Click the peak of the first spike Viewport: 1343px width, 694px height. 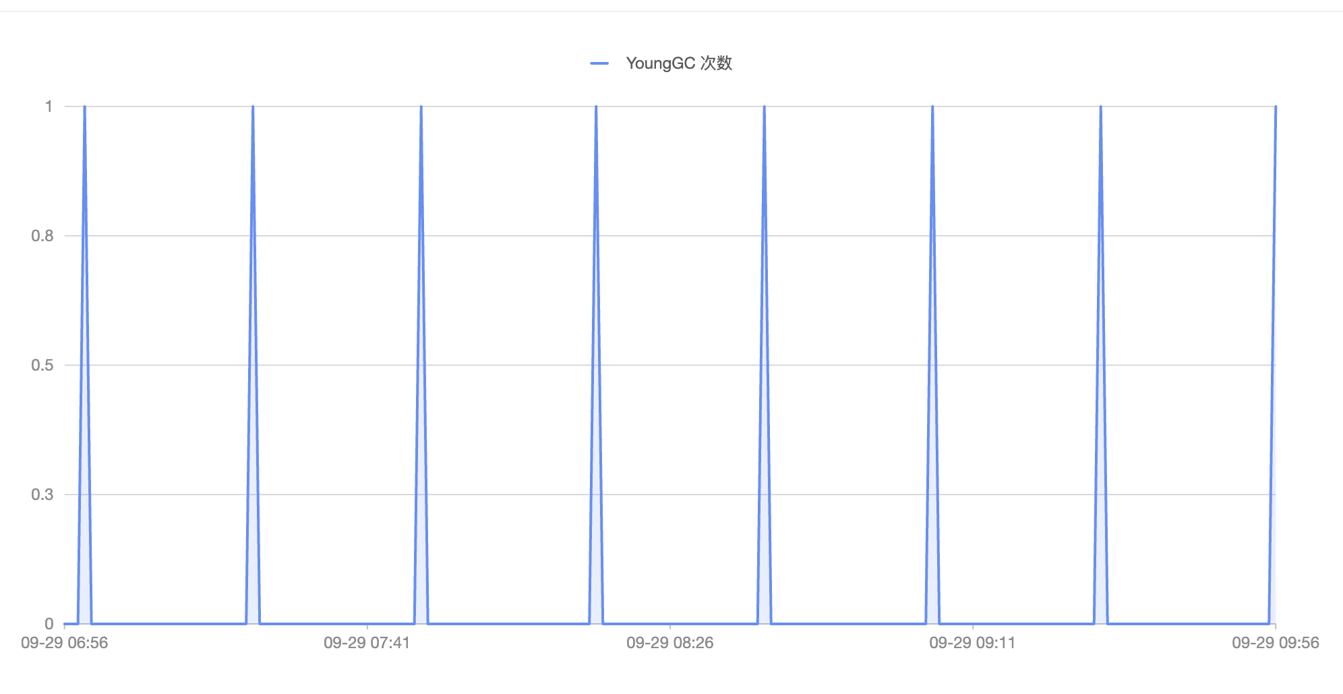pyautogui.click(x=84, y=107)
